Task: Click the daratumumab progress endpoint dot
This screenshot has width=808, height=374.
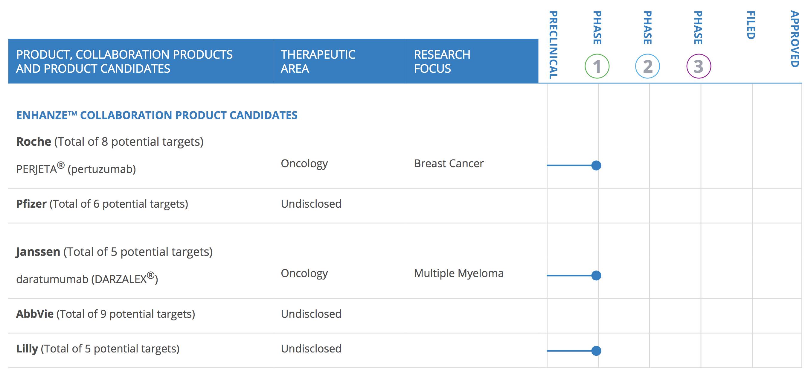Action: [596, 276]
